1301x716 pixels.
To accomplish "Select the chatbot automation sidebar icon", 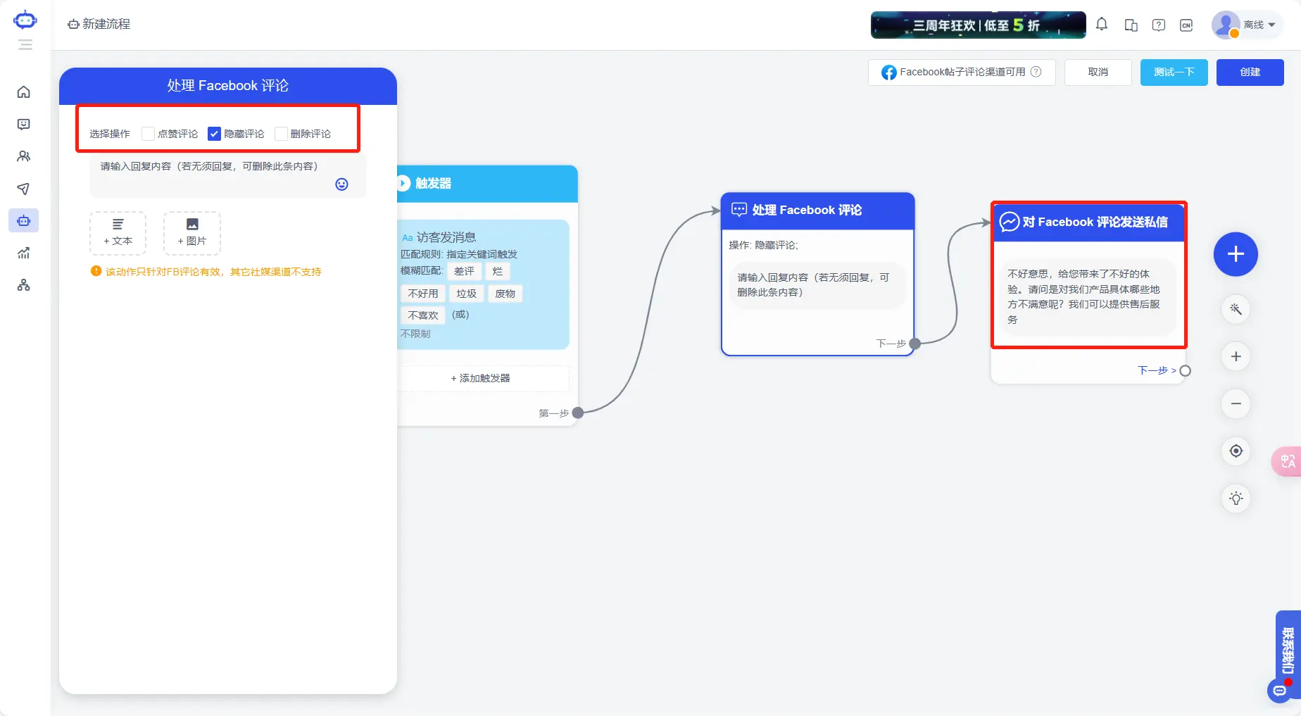I will [x=24, y=220].
